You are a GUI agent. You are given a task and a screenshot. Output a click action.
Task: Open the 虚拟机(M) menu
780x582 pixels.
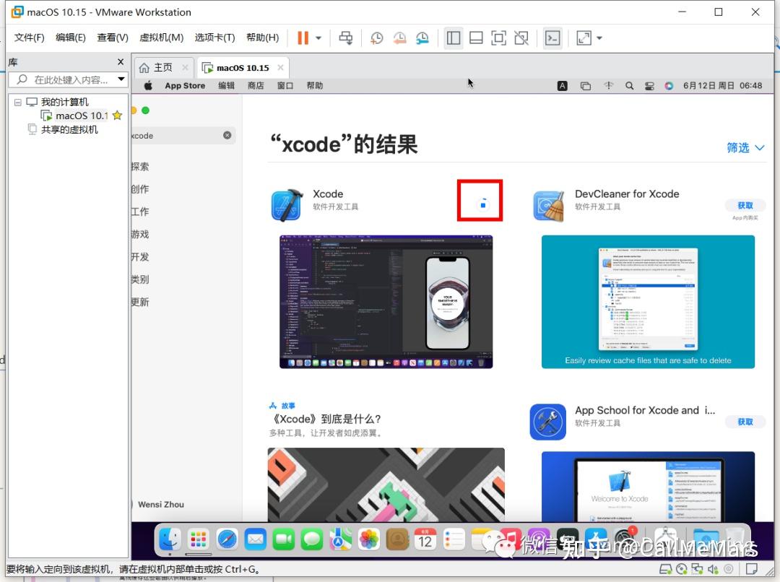point(161,38)
